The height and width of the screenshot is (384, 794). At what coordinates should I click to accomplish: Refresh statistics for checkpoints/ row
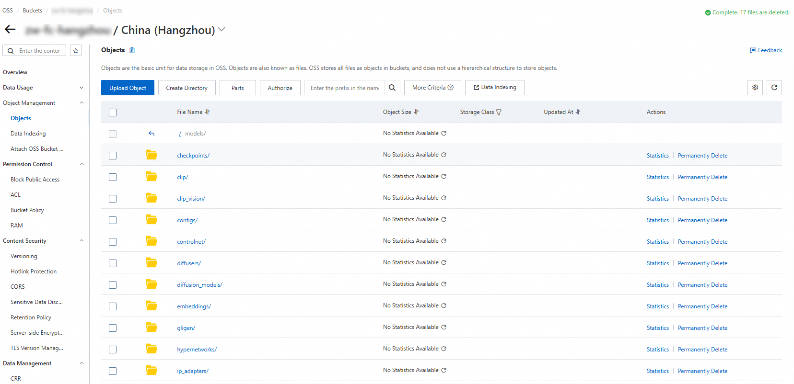[444, 155]
